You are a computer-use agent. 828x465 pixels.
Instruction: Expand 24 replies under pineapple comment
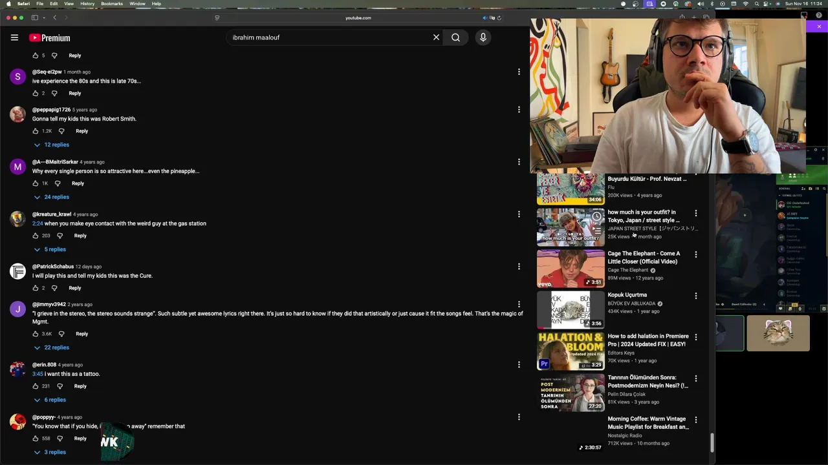click(52, 197)
